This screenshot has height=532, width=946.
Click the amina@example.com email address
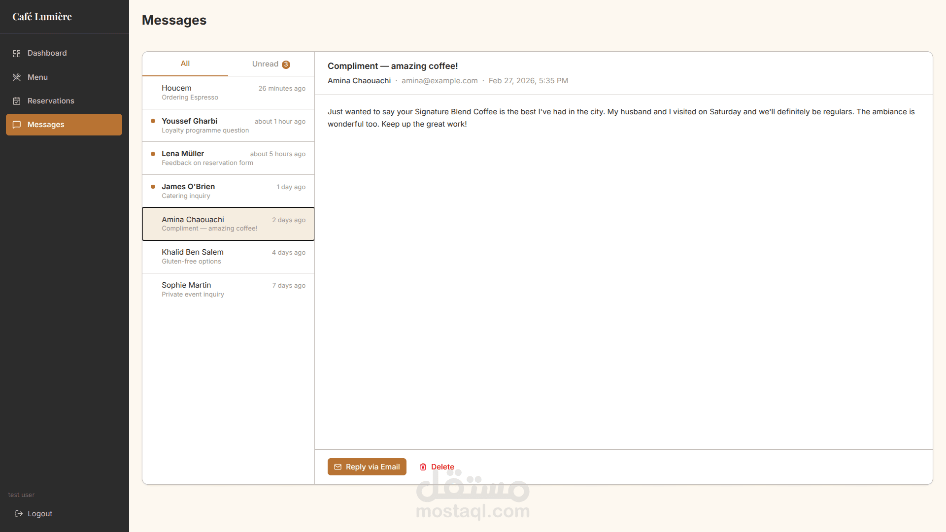click(439, 81)
